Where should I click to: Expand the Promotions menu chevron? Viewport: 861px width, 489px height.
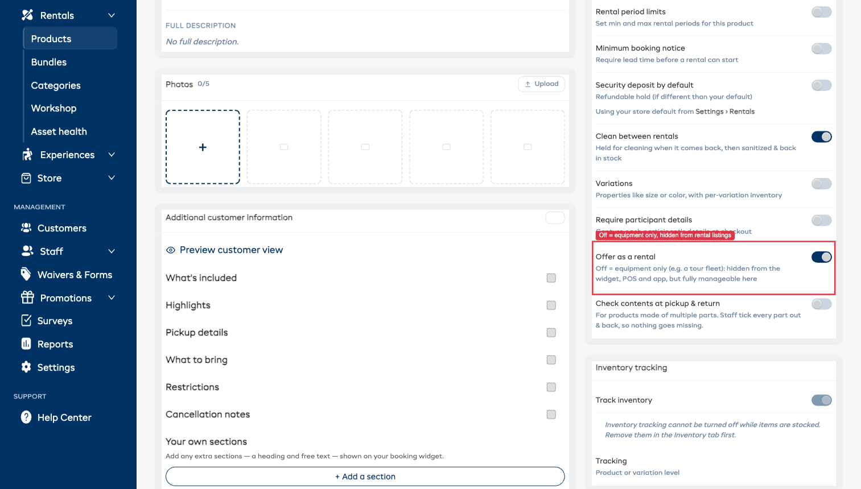112,297
